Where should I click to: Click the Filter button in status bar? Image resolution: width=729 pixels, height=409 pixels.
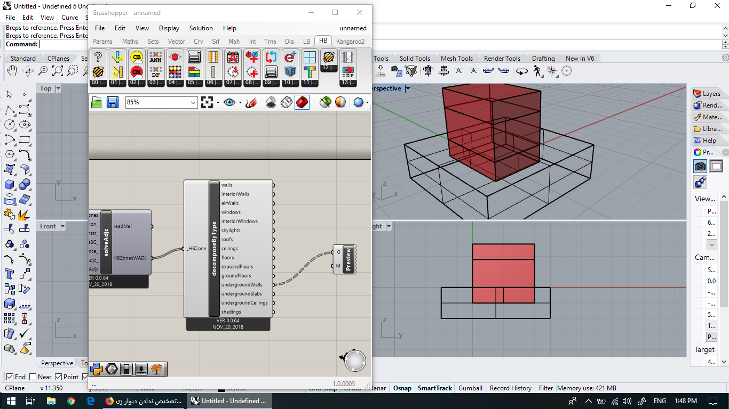(546, 388)
